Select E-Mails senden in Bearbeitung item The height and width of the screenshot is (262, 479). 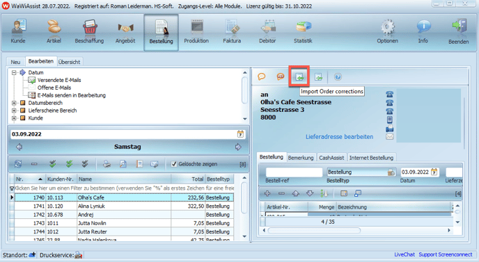(x=71, y=95)
